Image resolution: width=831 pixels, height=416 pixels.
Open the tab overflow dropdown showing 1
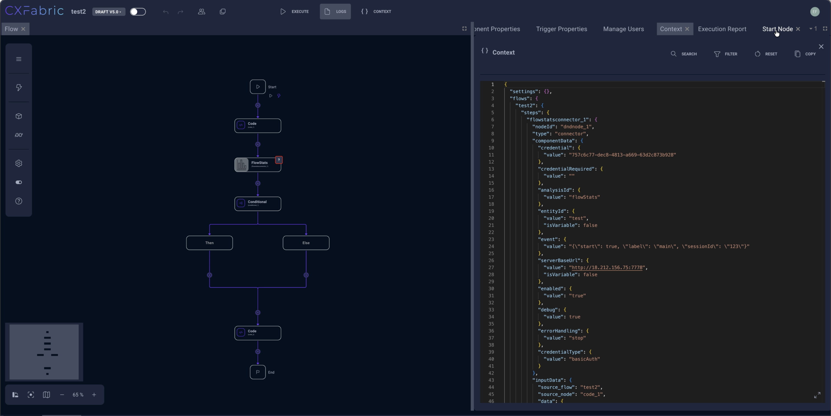[x=813, y=29]
